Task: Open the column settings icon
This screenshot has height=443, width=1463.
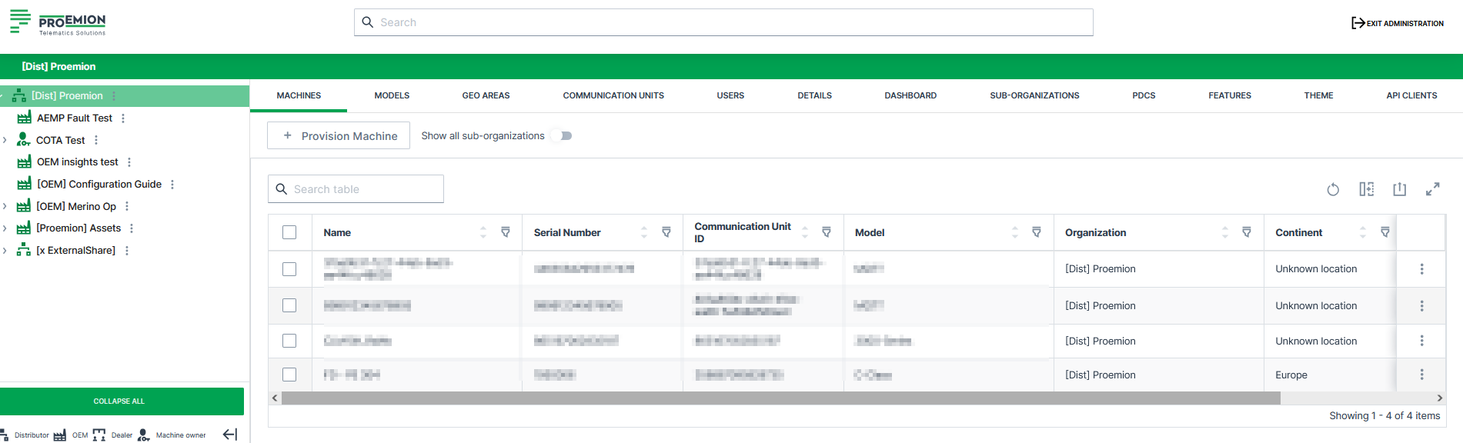Action: point(1366,189)
